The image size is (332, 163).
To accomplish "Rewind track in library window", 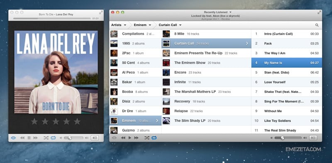I will (123, 138).
